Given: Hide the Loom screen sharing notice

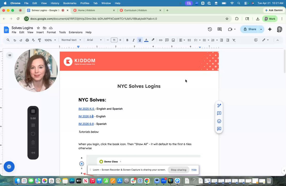Looking at the screenshot, I should [194, 170].
